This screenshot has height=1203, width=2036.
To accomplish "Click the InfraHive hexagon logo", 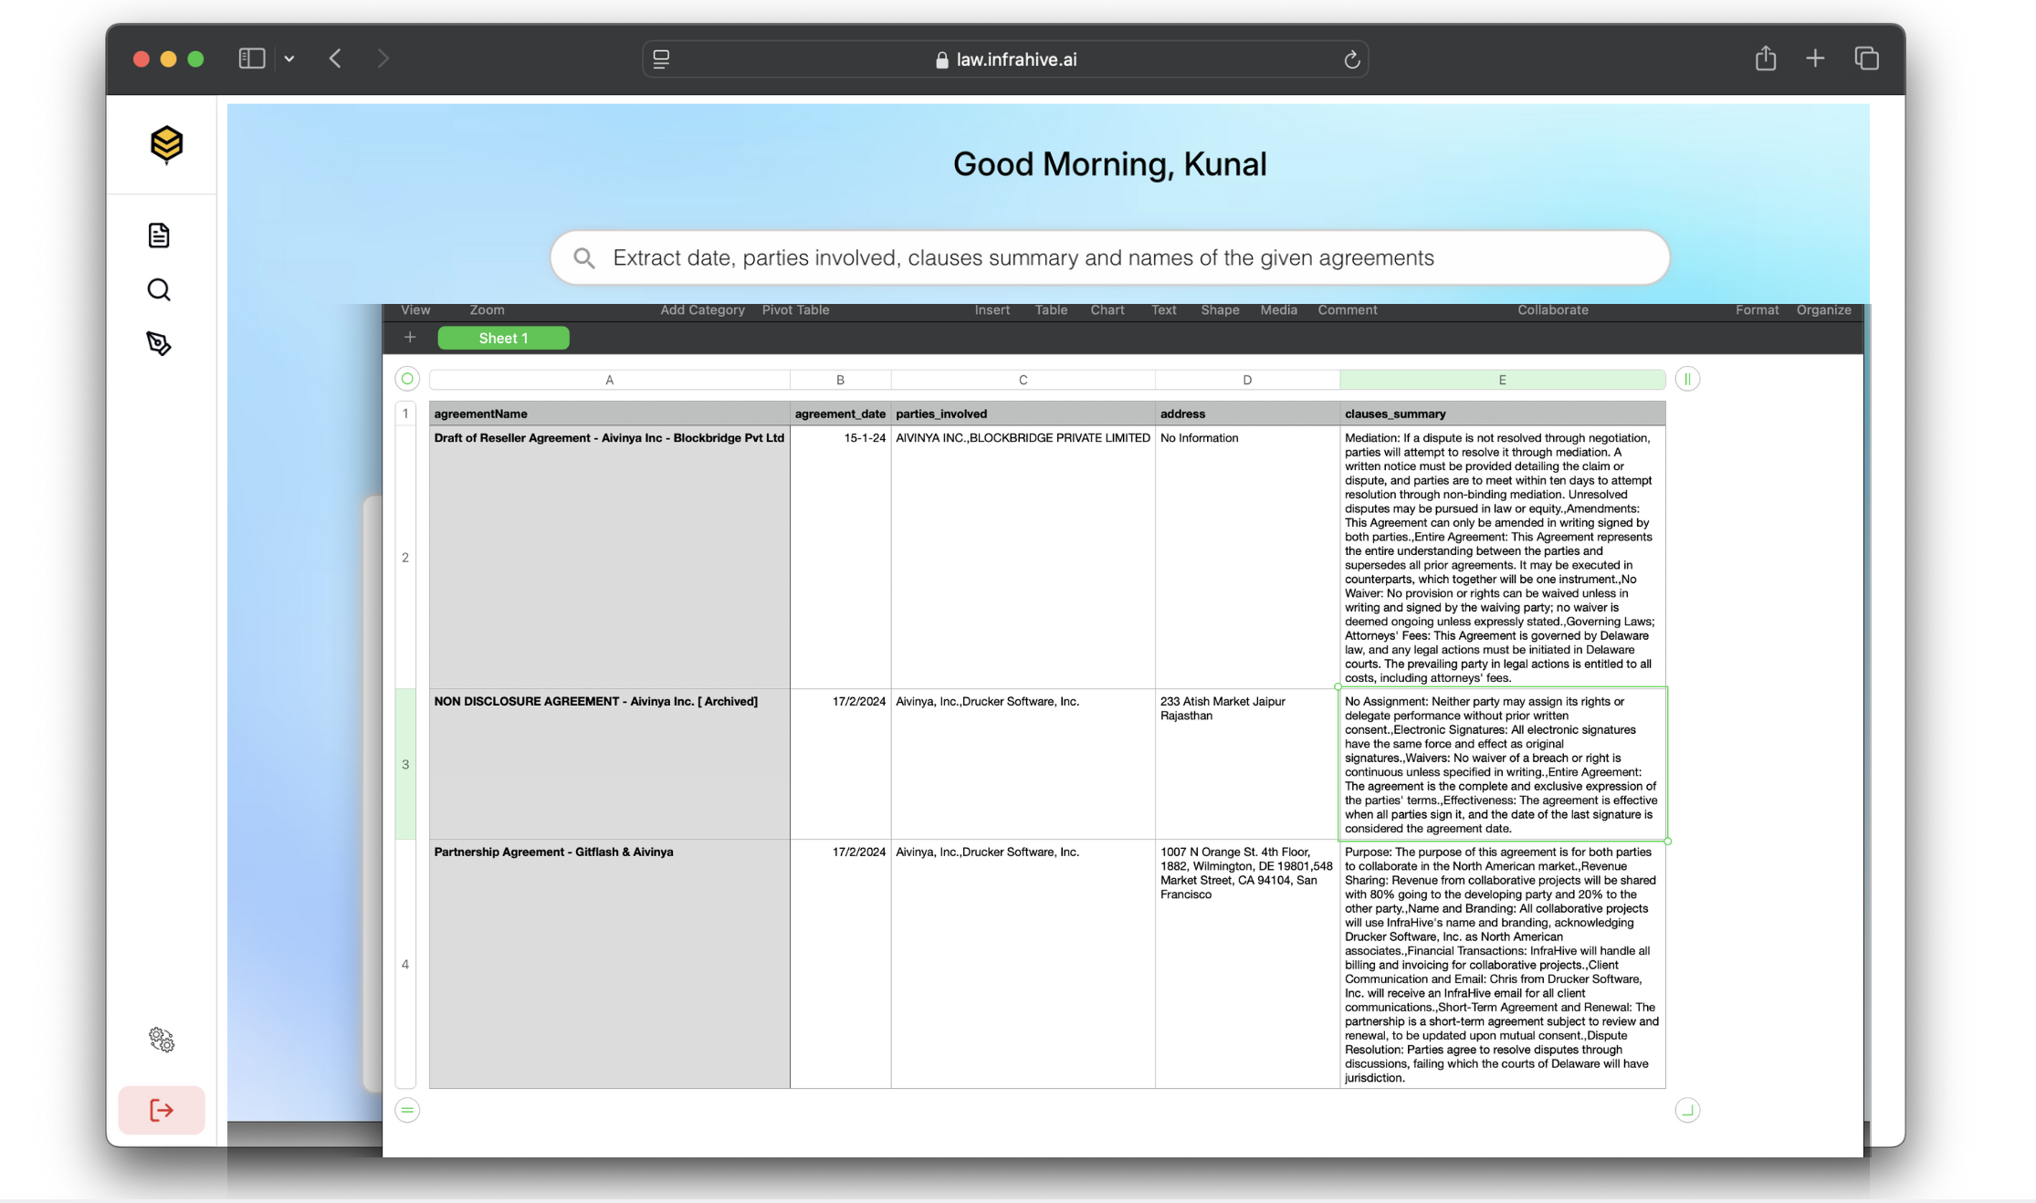I will [x=166, y=144].
